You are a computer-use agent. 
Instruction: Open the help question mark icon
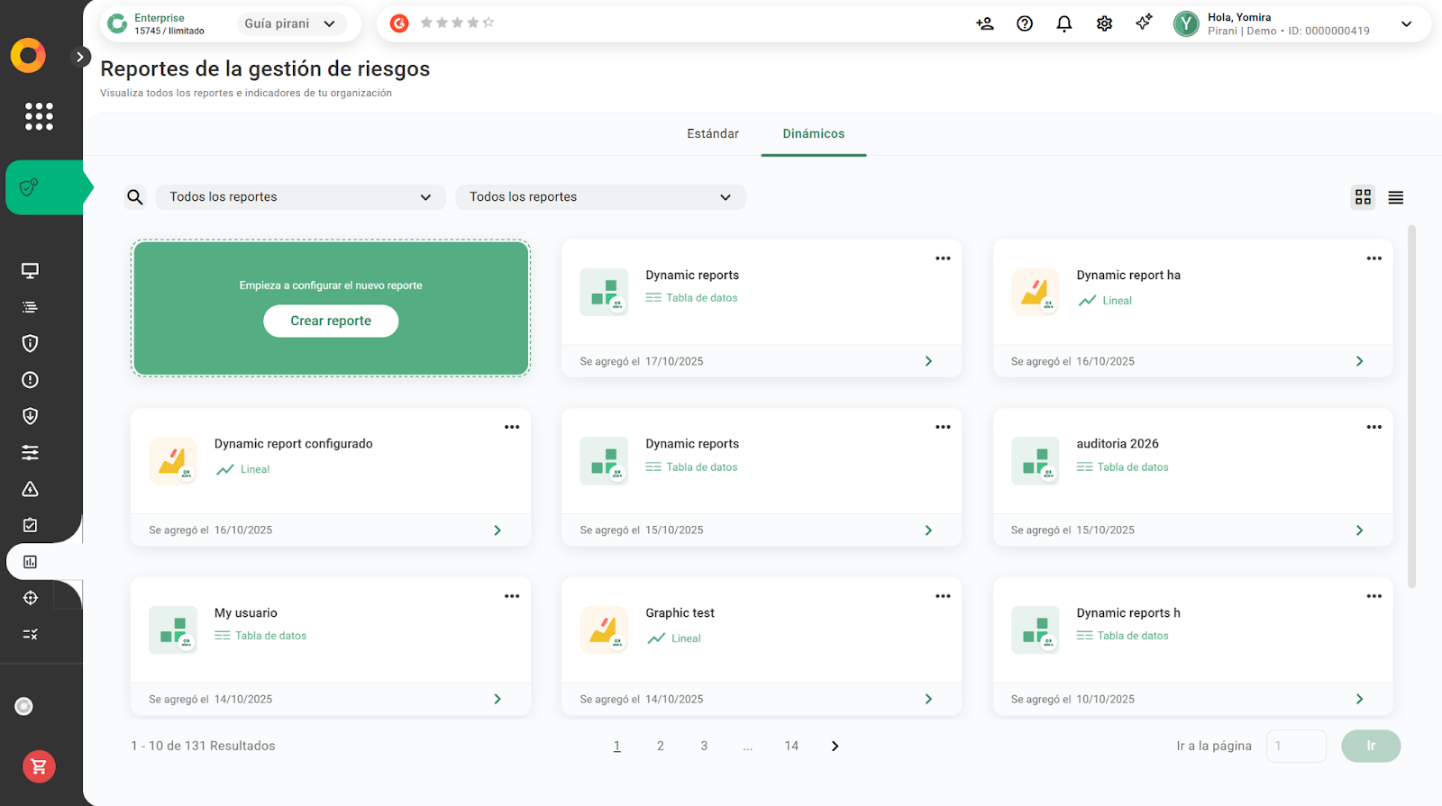pos(1025,24)
